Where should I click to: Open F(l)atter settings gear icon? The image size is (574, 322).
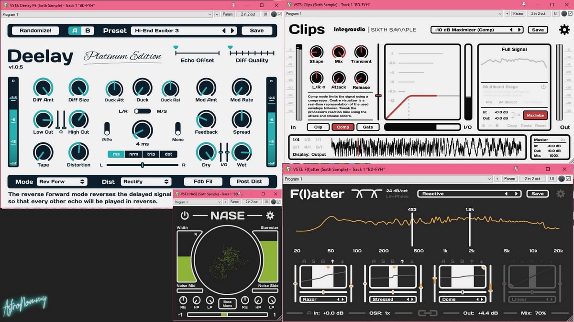point(561,194)
